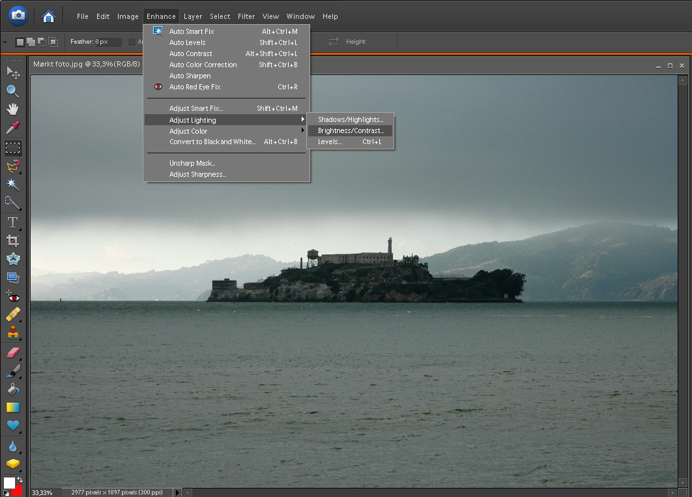Select the Paint Bucket tool

tap(12, 389)
